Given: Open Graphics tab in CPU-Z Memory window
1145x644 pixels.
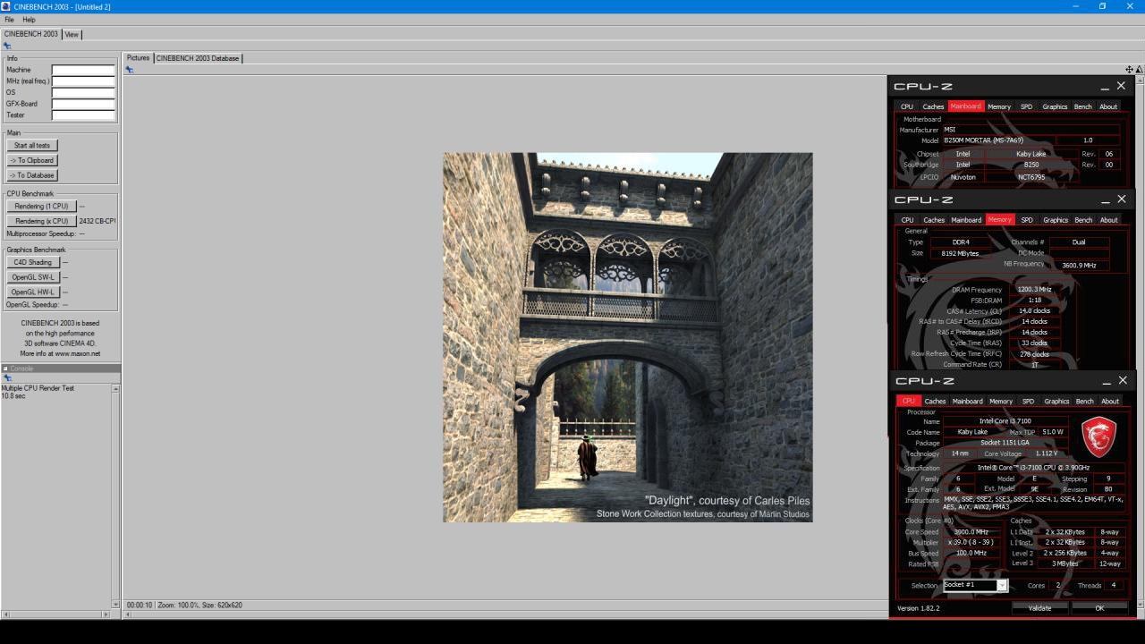Looking at the screenshot, I should (1056, 220).
